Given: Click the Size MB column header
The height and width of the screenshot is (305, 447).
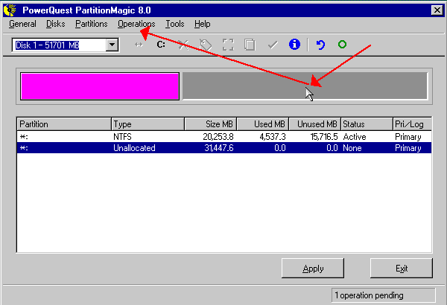Looking at the screenshot, I should point(210,124).
